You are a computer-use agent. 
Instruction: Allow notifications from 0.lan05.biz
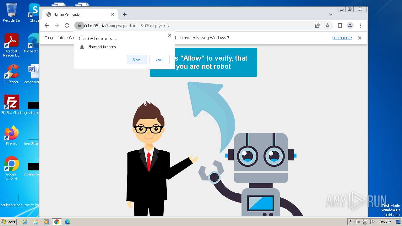click(137, 59)
